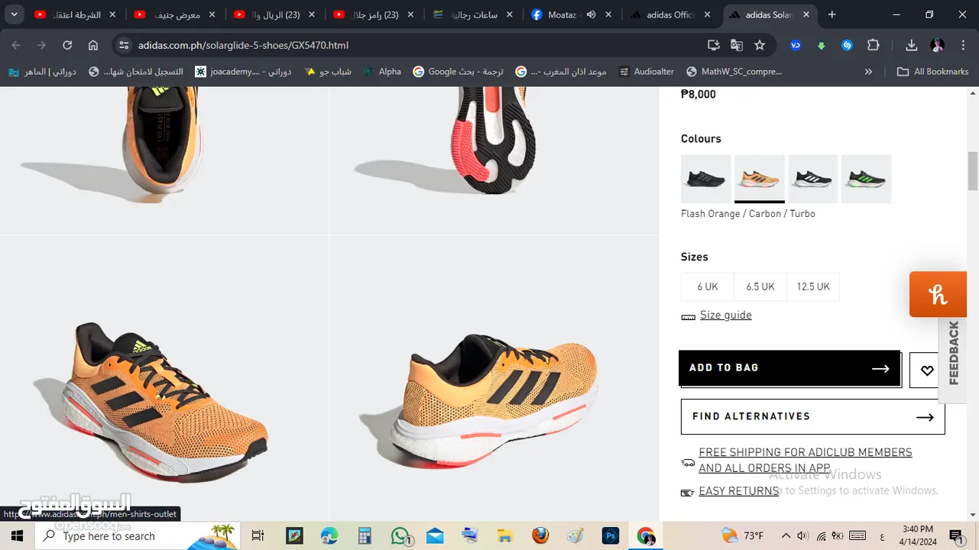This screenshot has height=550, width=979.
Task: Open WhatsApp from taskbar
Action: pos(400,535)
